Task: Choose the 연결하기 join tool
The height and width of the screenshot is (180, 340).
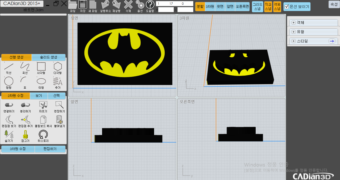Action: click(9, 107)
